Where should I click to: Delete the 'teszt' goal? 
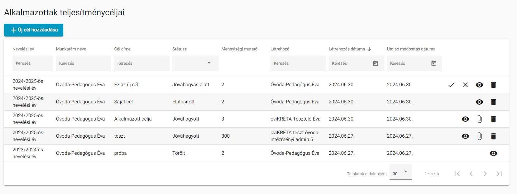coord(493,136)
